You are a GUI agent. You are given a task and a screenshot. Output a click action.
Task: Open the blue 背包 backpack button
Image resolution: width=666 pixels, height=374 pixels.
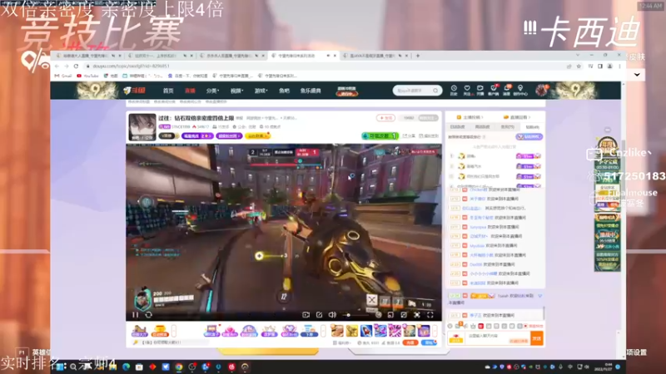pyautogui.click(x=429, y=342)
